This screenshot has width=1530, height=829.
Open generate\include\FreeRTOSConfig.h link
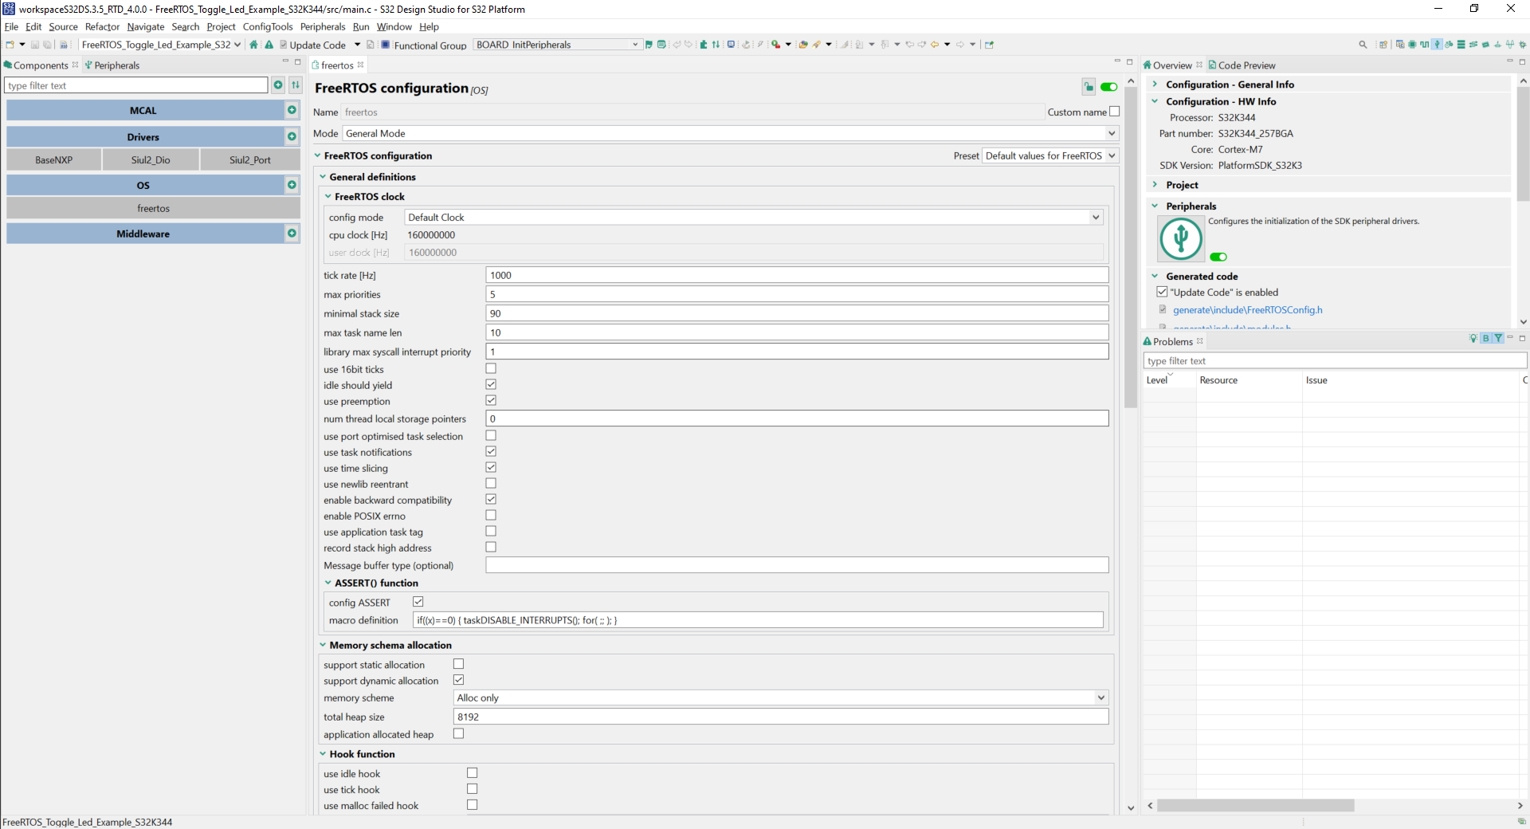click(x=1247, y=310)
